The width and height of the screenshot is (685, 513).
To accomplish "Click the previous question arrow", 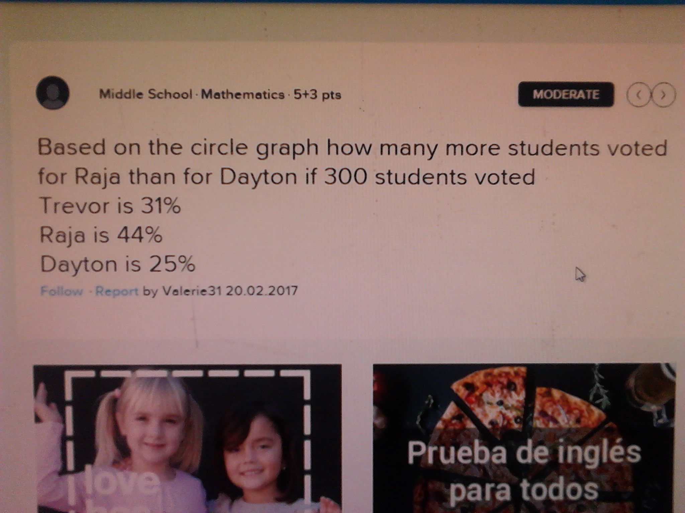I will click(x=638, y=95).
